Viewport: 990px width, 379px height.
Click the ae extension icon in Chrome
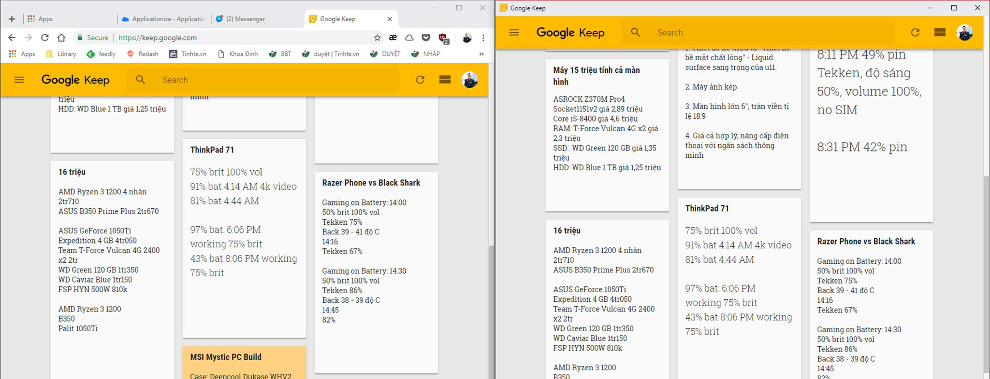click(393, 38)
